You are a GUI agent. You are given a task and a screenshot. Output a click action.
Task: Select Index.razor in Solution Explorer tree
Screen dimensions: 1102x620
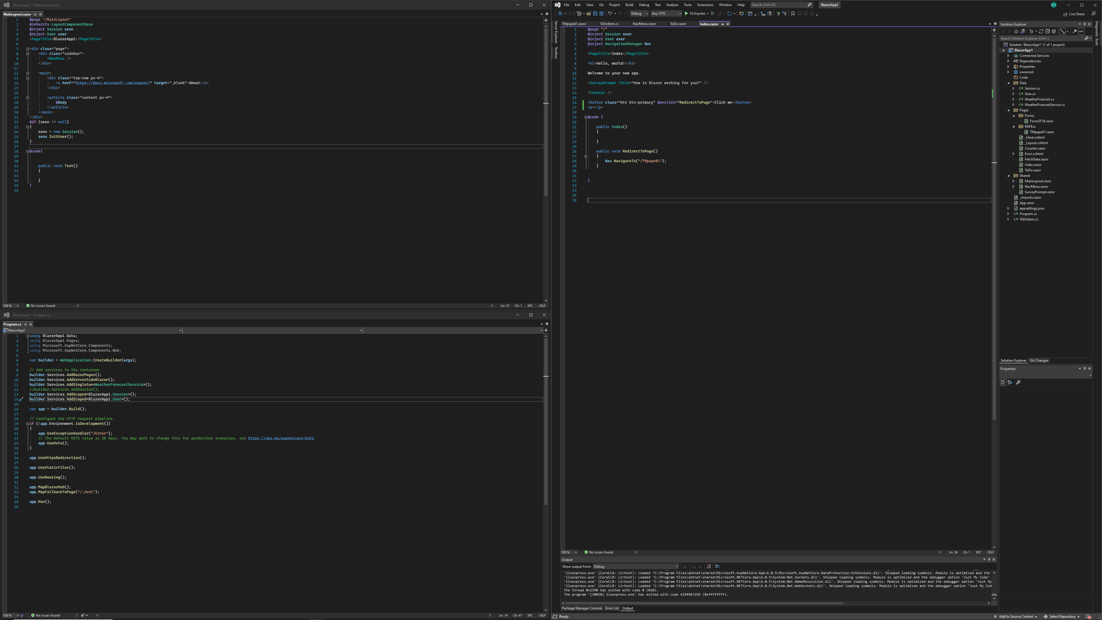pos(1033,165)
